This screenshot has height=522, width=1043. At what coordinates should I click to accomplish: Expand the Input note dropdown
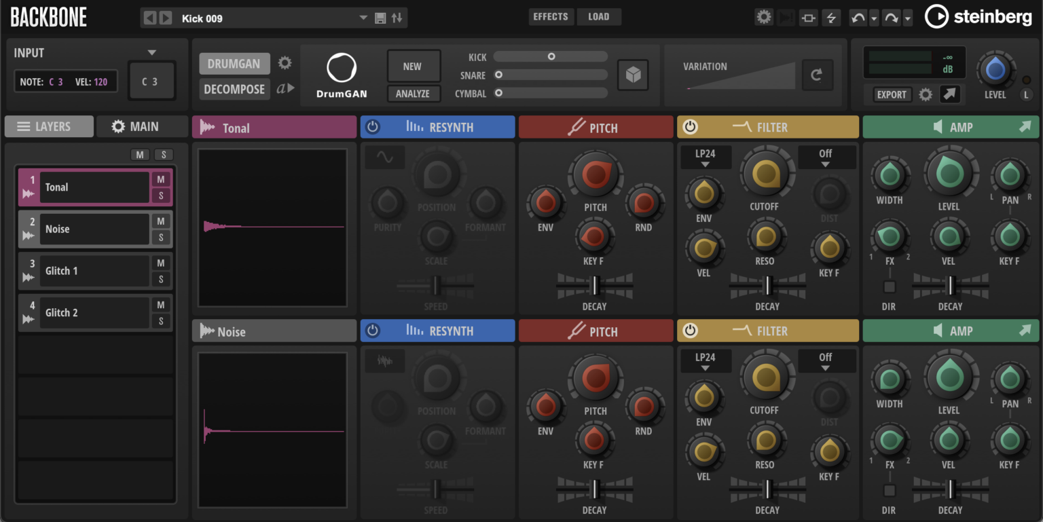pos(152,52)
